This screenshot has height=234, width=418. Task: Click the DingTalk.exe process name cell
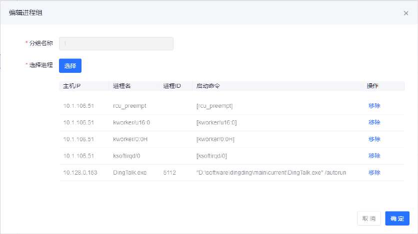[x=130, y=173]
